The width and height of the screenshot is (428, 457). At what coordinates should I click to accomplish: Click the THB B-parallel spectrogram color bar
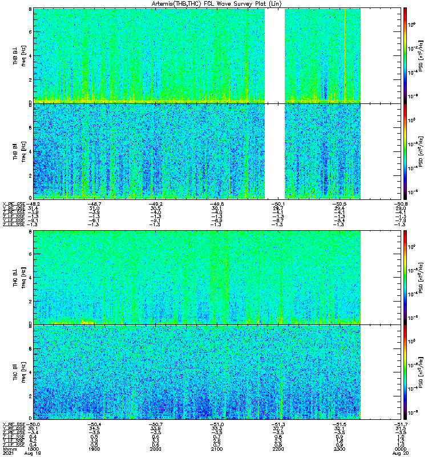pyautogui.click(x=405, y=151)
